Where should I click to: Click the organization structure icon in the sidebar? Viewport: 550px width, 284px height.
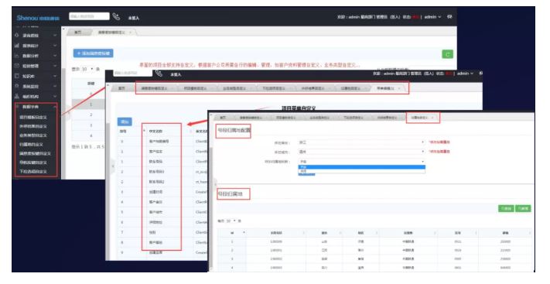tap(16, 96)
